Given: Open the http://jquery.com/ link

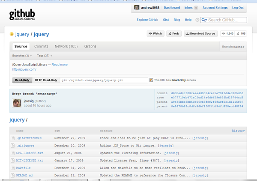Looking at the screenshot, I should 24,69.
